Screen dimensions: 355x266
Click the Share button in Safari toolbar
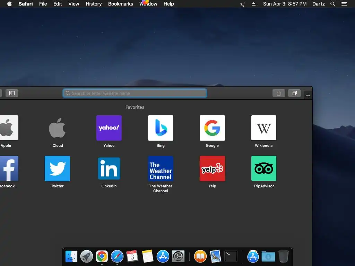[279, 93]
